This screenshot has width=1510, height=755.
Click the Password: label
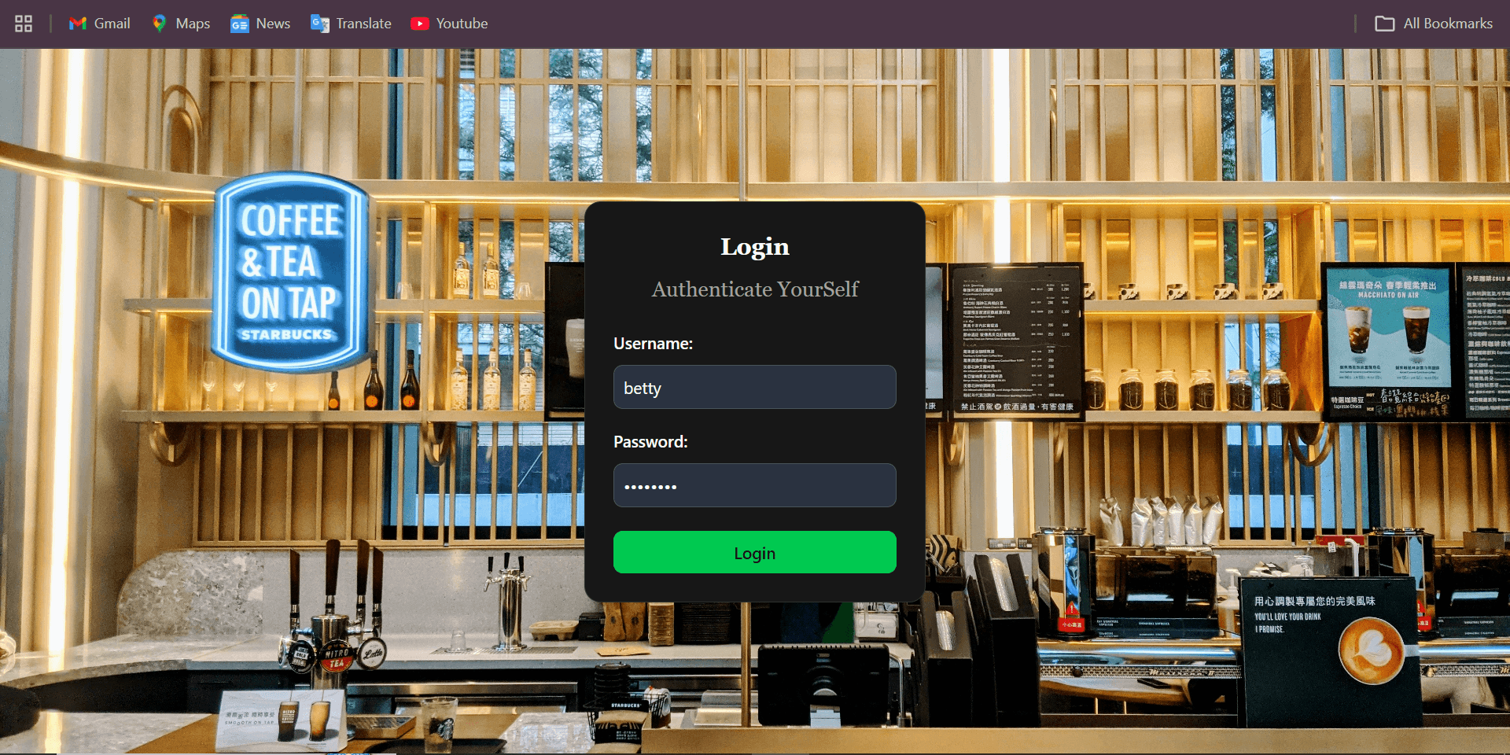(x=650, y=442)
